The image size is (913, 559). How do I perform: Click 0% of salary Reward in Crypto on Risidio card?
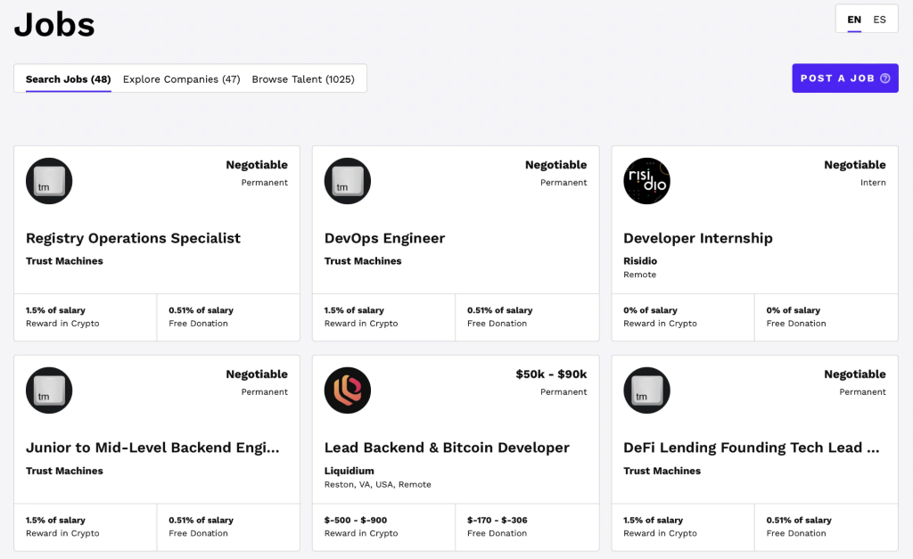650,310
